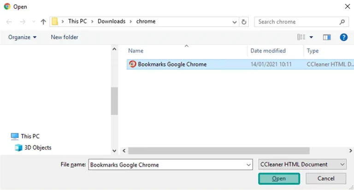Go up one folder level
The image size is (354, 190).
tap(43, 22)
